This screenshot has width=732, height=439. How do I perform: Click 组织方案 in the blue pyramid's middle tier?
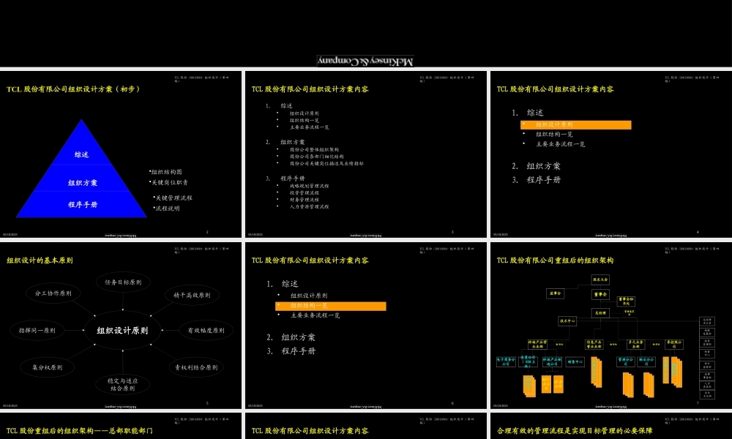click(x=83, y=183)
